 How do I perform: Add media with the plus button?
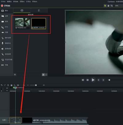point(15,75)
